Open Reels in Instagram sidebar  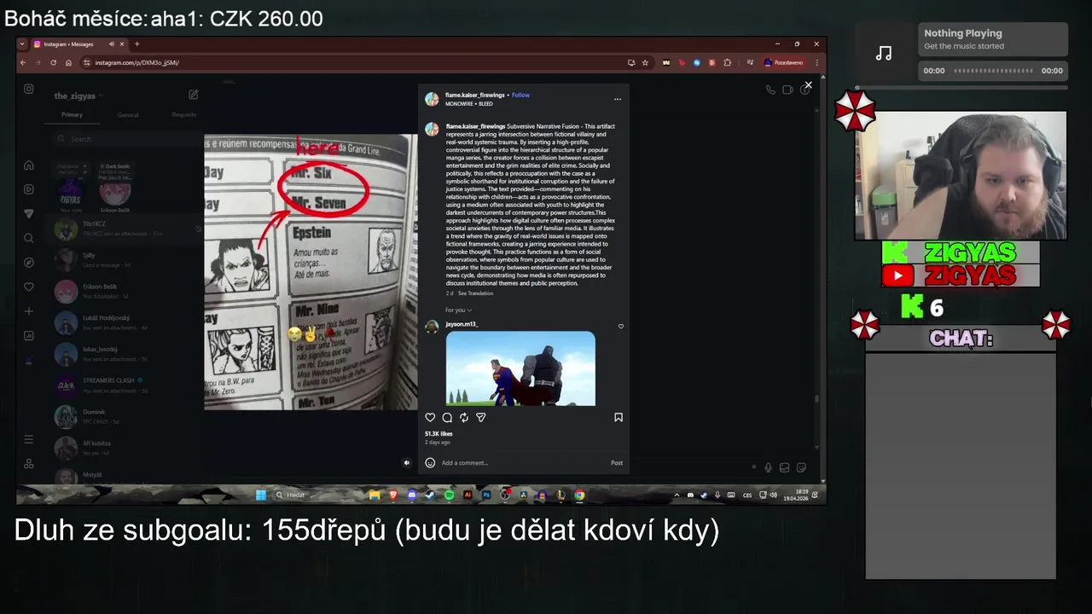[29, 189]
